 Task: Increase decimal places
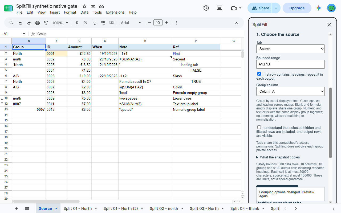103,23
